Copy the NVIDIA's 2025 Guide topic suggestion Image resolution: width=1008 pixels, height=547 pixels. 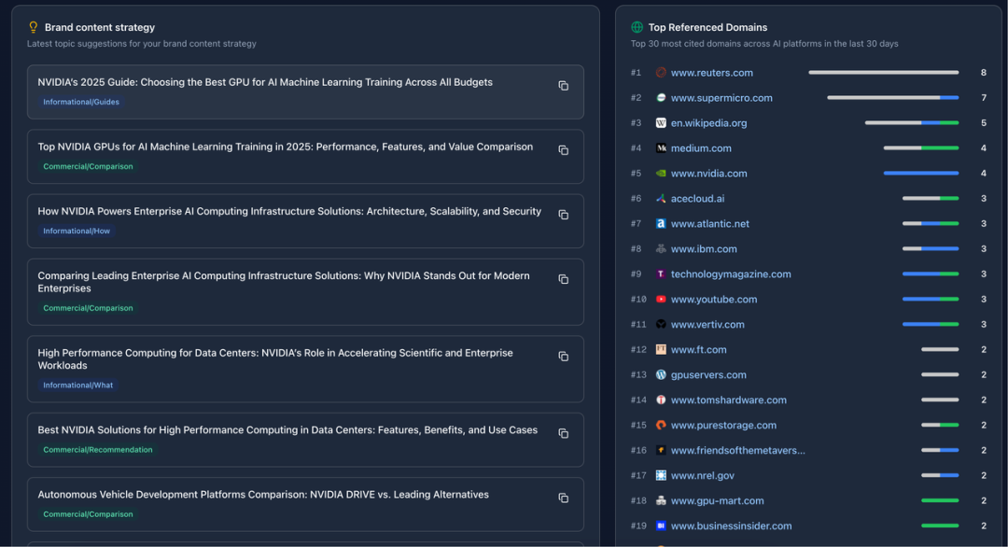[563, 86]
